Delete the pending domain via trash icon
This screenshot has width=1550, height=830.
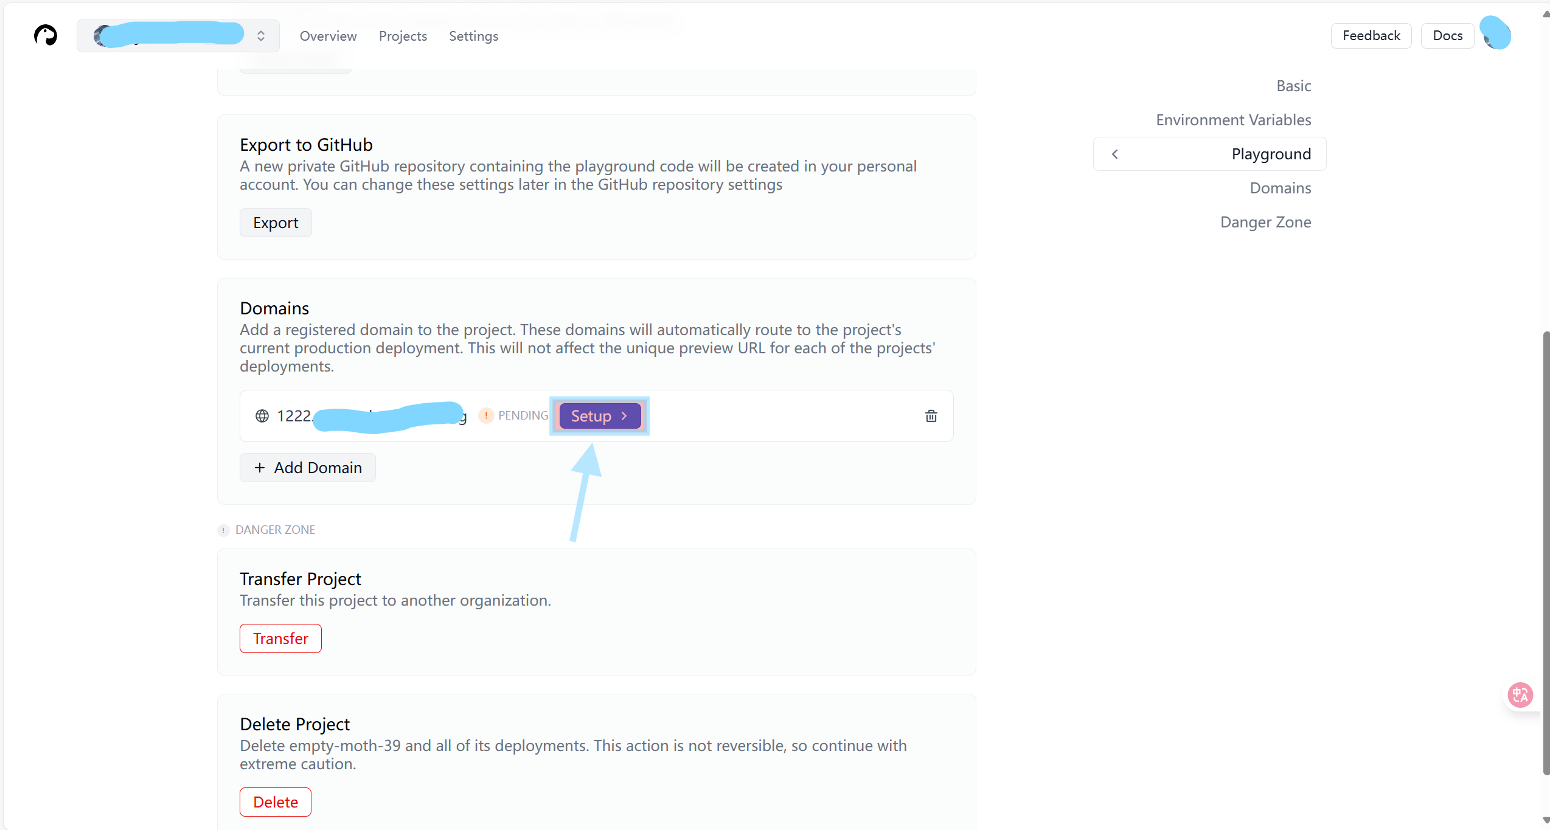(931, 416)
